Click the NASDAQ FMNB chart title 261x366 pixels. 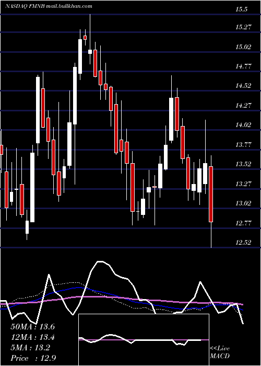point(49,6)
